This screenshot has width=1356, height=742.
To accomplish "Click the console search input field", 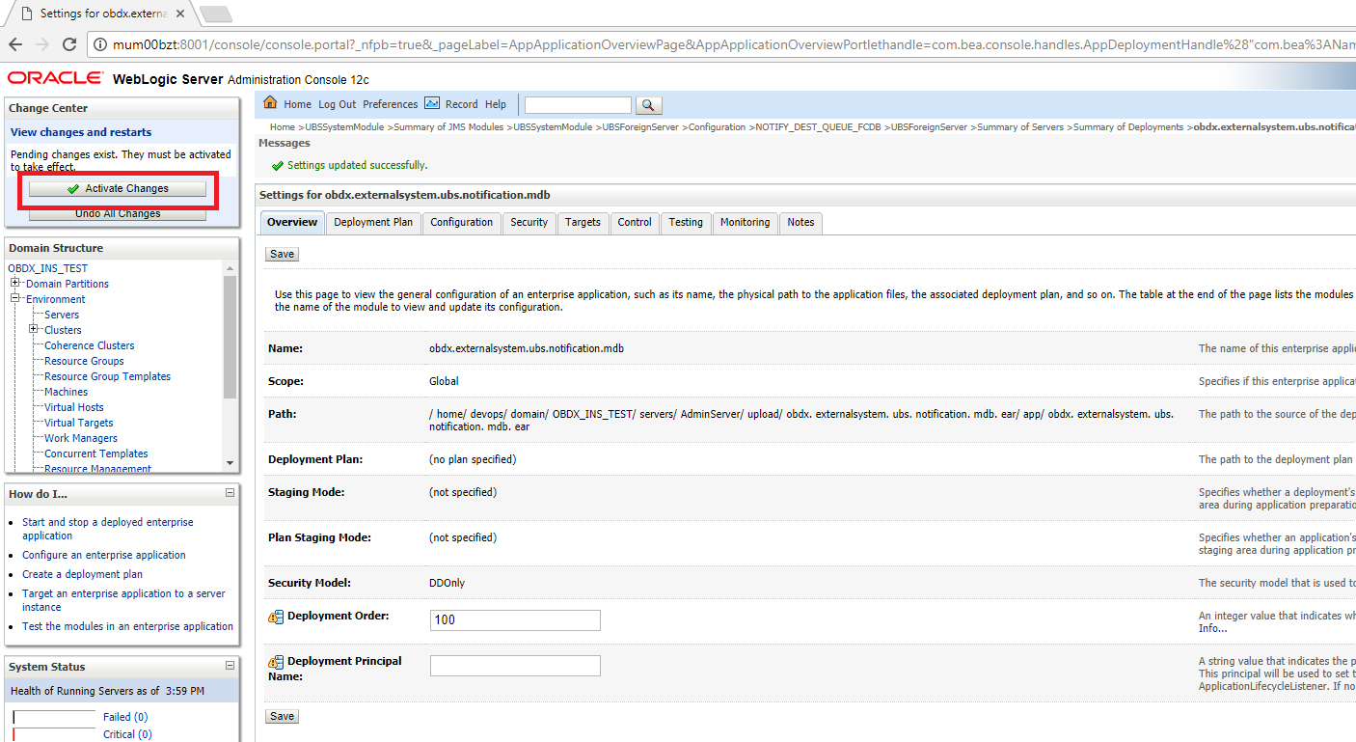I will [x=578, y=105].
